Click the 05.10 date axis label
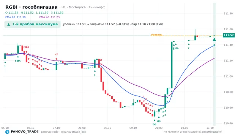The height and width of the screenshot is (136, 243). click(x=5, y=128)
